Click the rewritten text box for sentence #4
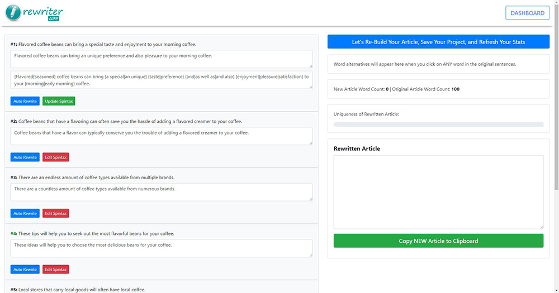Viewport: 559px width, 293px height. [161, 248]
